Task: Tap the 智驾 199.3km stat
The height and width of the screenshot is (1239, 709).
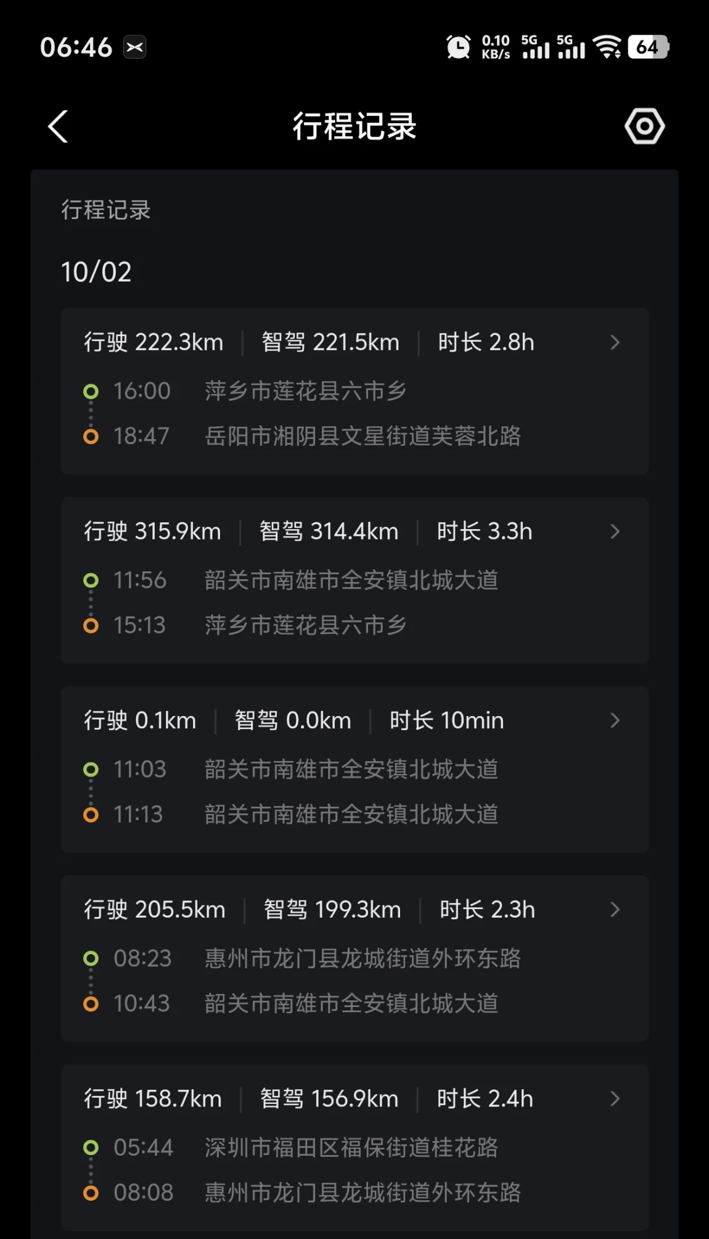Action: 332,910
